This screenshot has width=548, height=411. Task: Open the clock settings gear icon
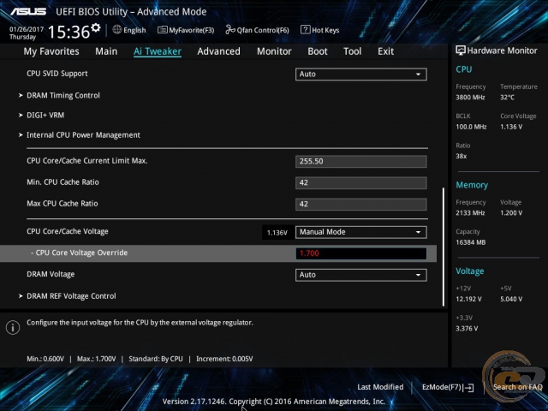(95, 27)
